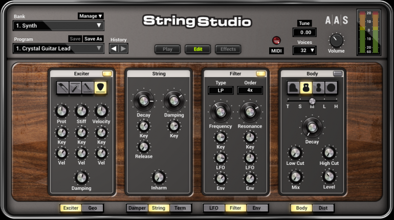
Task: Select the bow exciter type icon
Action: 62,87
